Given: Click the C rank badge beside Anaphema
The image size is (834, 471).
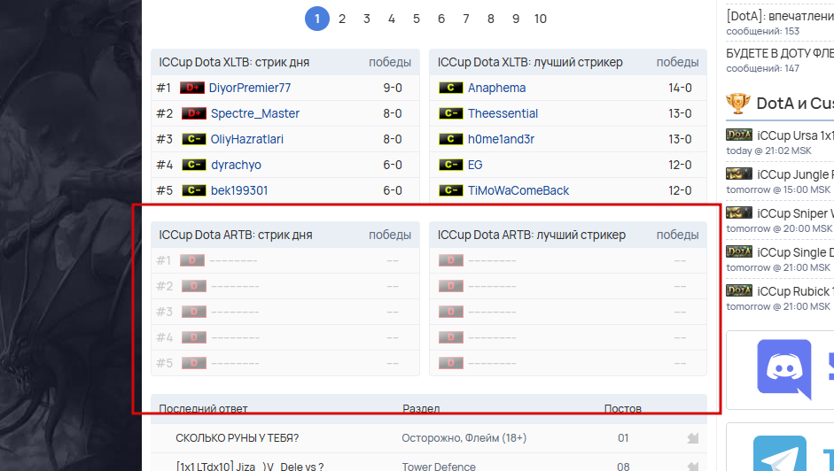Looking at the screenshot, I should coord(451,88).
